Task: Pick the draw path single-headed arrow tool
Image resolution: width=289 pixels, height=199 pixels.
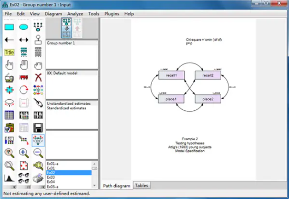Action: click(x=9, y=40)
